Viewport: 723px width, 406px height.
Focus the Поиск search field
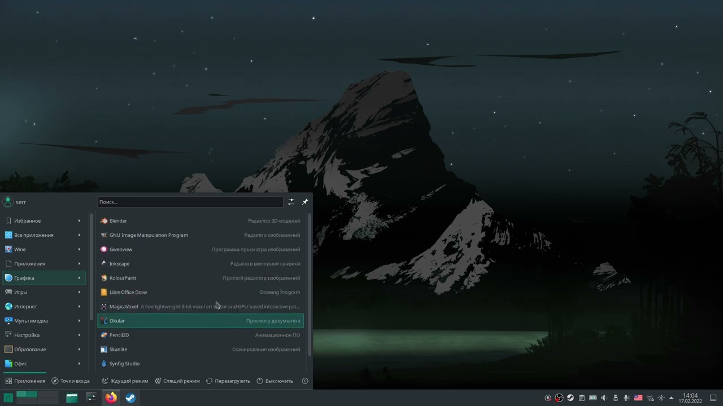tap(190, 202)
